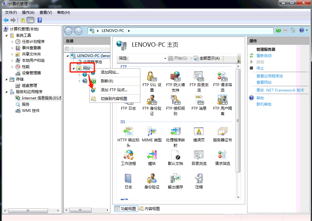Image resolution: width=312 pixels, height=221 pixels.
Task: Open FTP user isolation icon
Action: (x=223, y=100)
